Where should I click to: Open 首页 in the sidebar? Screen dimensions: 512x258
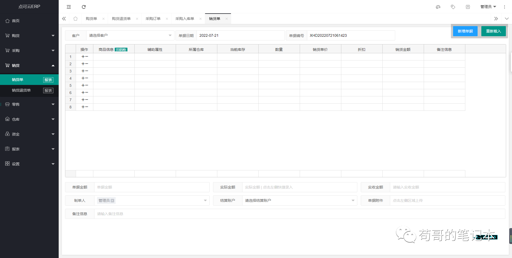29,21
